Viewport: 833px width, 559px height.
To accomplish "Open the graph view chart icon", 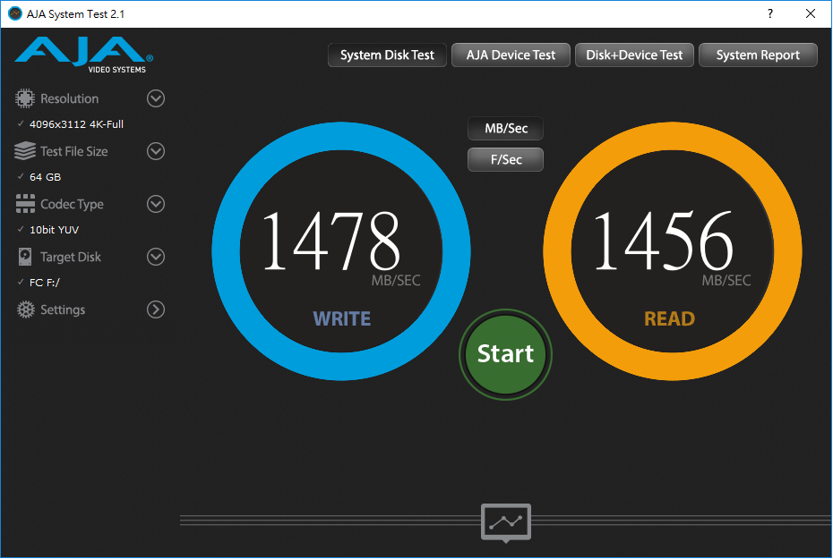I will coord(506,522).
